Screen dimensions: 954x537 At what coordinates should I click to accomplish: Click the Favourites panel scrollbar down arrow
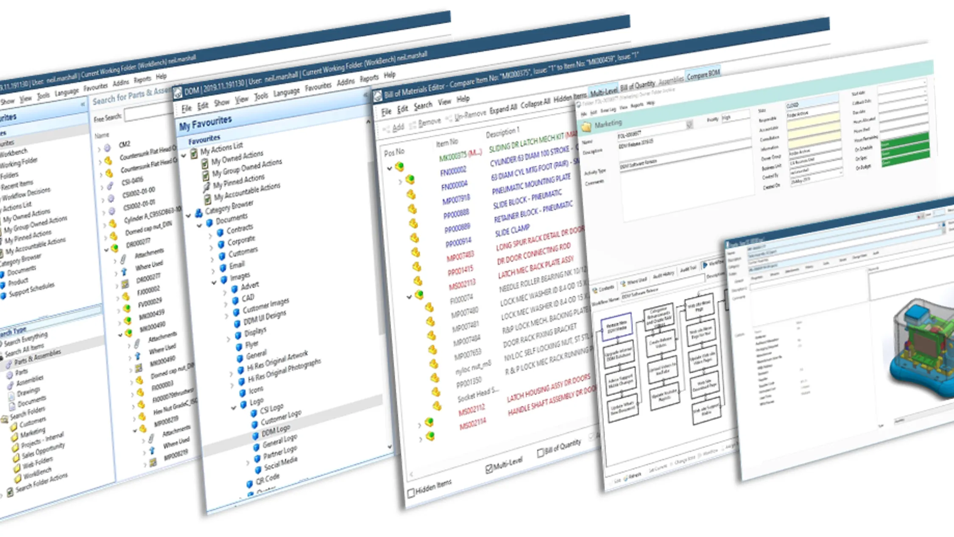(390, 446)
